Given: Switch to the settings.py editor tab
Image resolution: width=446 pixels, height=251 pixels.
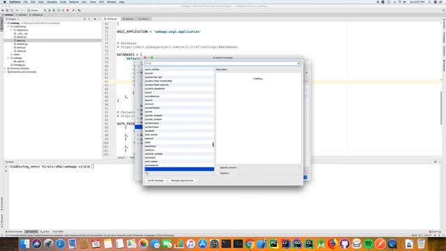Looking at the screenshot, I should 111,19.
